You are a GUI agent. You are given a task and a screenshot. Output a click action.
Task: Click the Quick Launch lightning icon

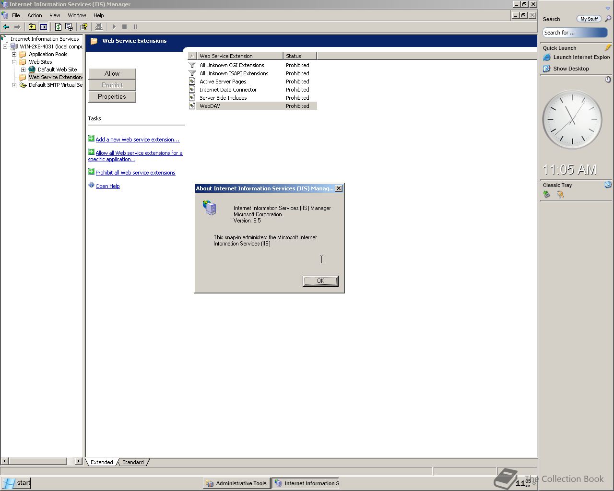point(608,47)
